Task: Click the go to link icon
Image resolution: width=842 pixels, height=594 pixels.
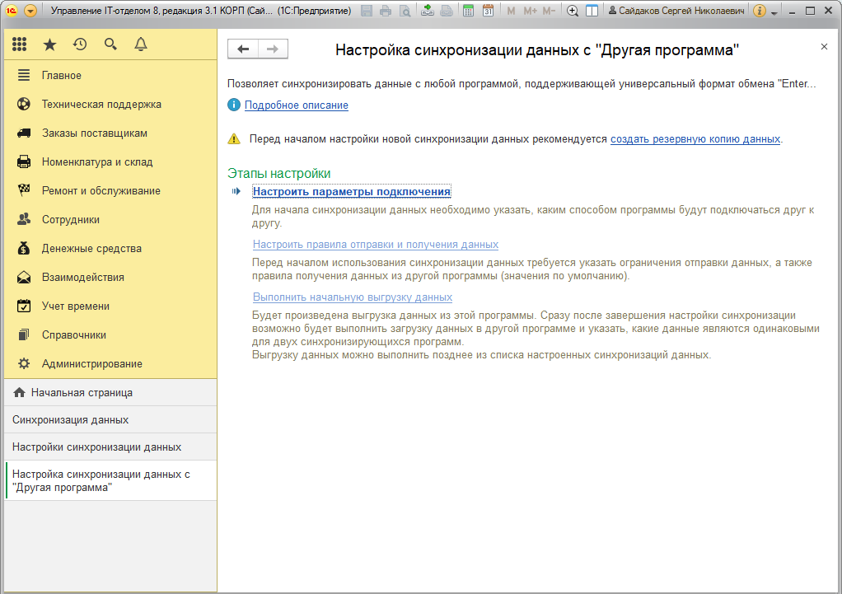Action: [447, 11]
